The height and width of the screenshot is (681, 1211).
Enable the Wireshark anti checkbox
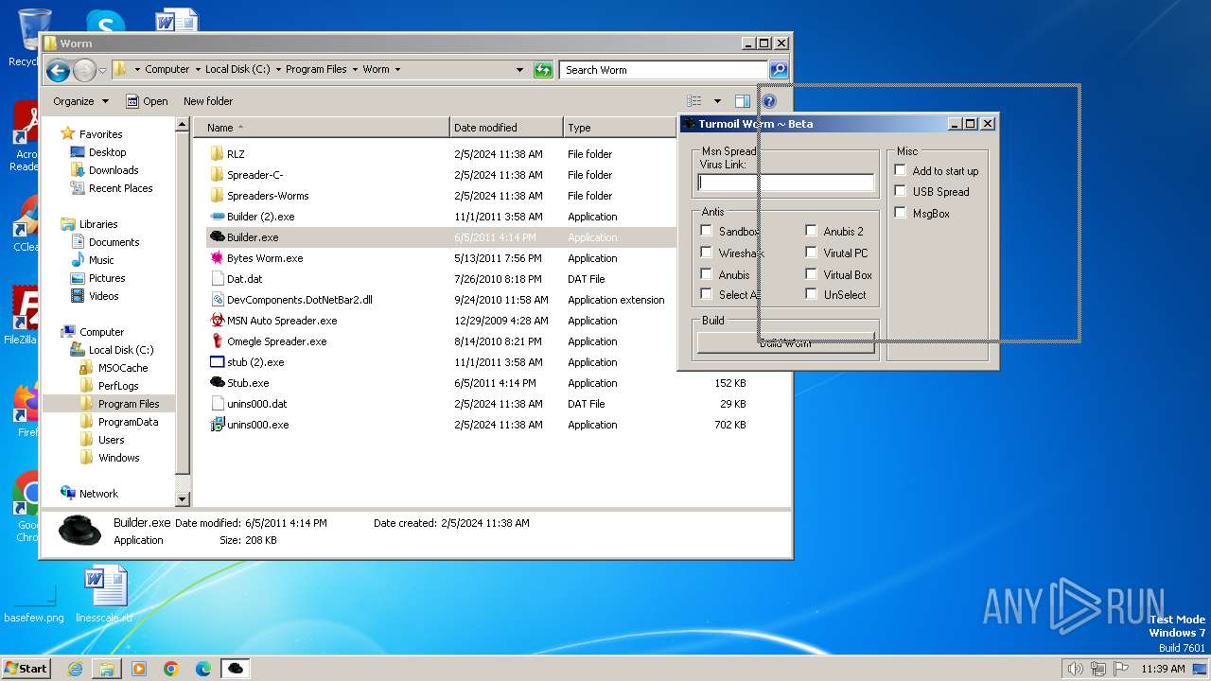click(707, 253)
